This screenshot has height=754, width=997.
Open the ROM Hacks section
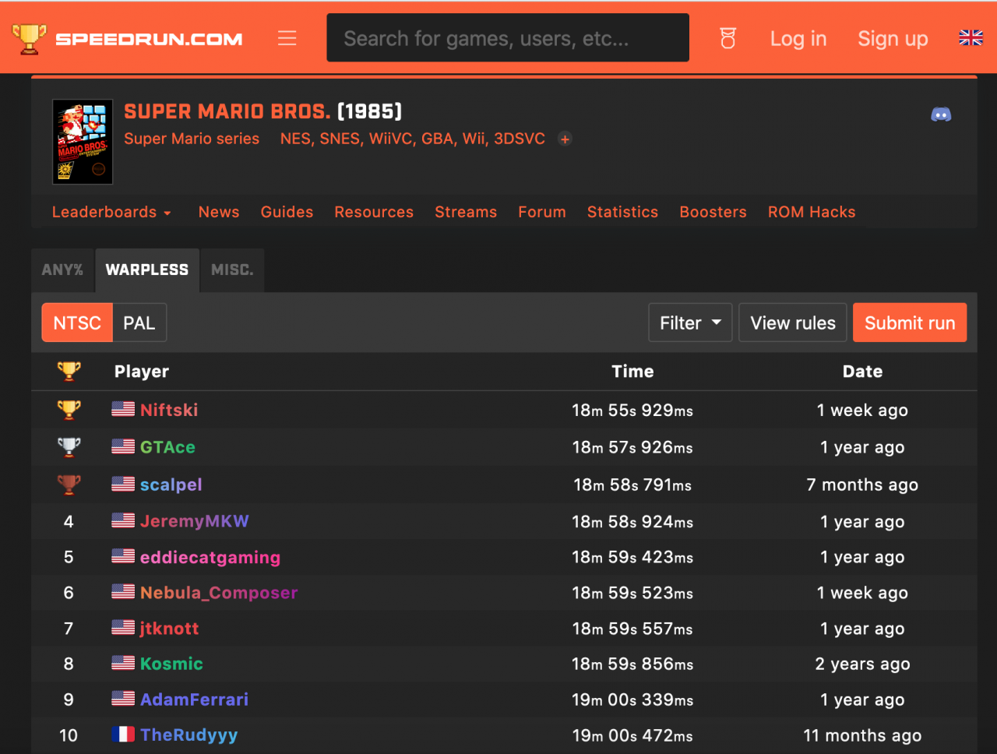[812, 212]
